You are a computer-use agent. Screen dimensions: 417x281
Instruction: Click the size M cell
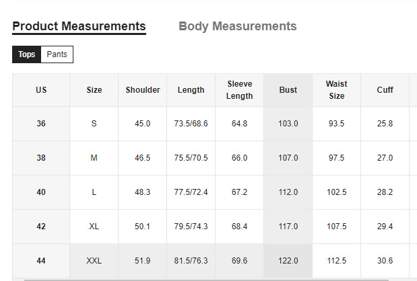point(94,158)
